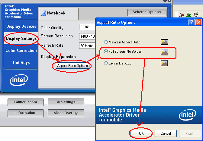
Task: Select the Full Screen (No Border) option
Action: (x=106, y=52)
